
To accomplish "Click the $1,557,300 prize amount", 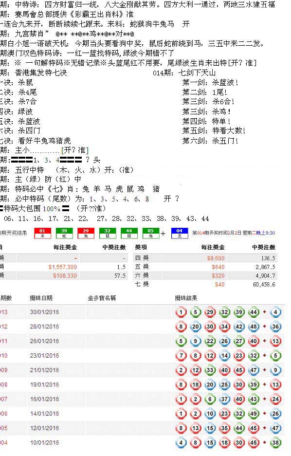I will click(62, 267).
